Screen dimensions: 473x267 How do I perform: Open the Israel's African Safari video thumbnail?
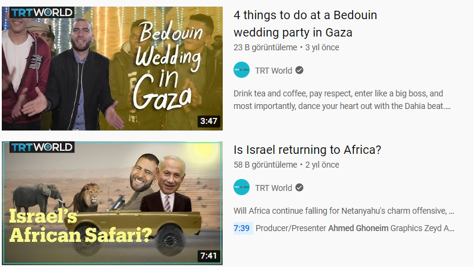click(x=112, y=203)
